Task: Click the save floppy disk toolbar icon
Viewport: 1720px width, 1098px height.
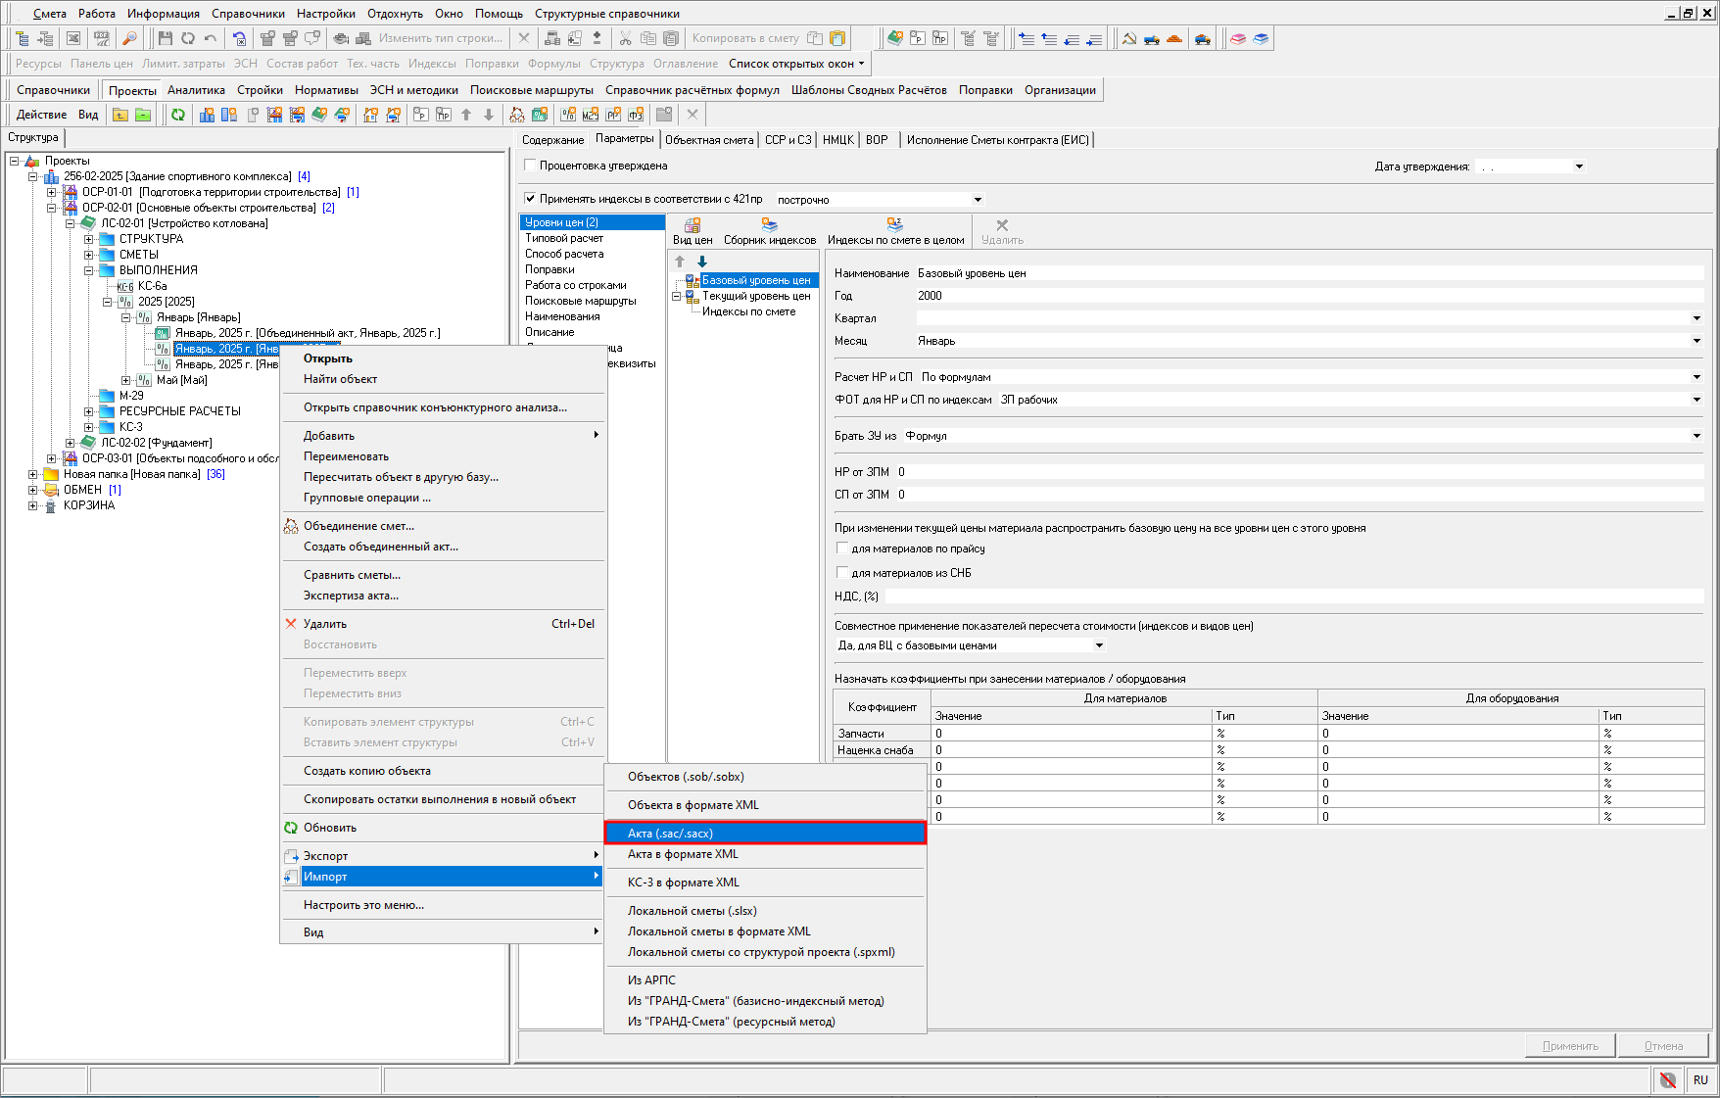Action: (x=165, y=38)
